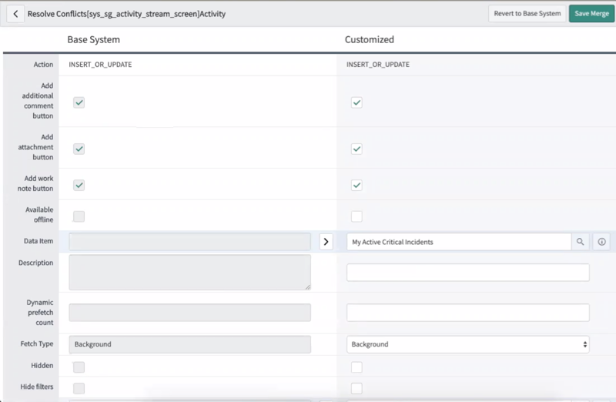Copy Data Item value using the arrow button

point(326,242)
